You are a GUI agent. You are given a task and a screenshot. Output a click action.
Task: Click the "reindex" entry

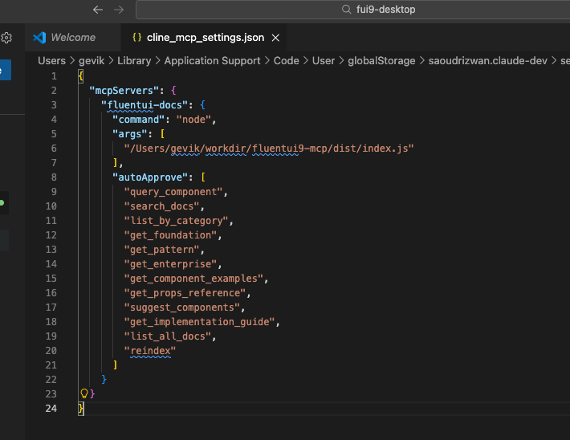coord(150,351)
